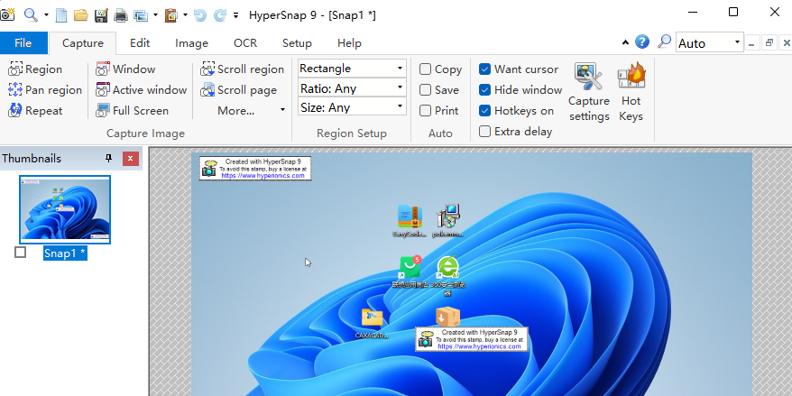Image resolution: width=792 pixels, height=396 pixels.
Task: Click the HyperSnap camera app icon
Action: click(7, 14)
